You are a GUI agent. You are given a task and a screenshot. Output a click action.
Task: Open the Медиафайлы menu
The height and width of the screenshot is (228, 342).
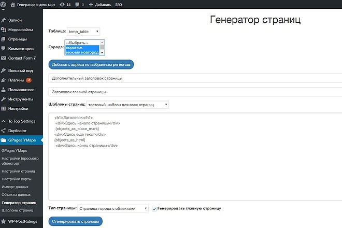click(x=21, y=30)
